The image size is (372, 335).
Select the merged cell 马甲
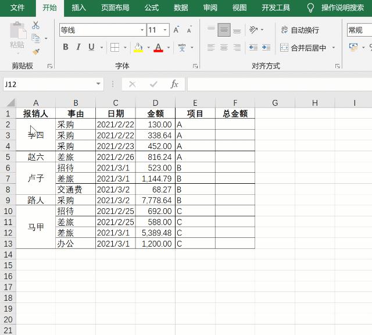tap(36, 227)
